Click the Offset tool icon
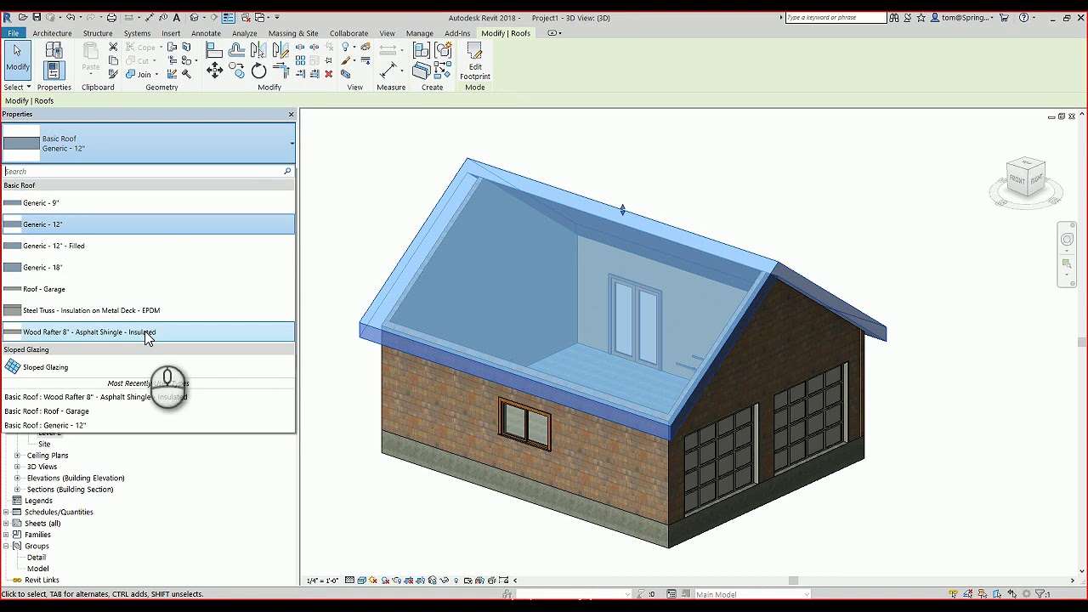Image resolution: width=1088 pixels, height=612 pixels. coord(236,51)
